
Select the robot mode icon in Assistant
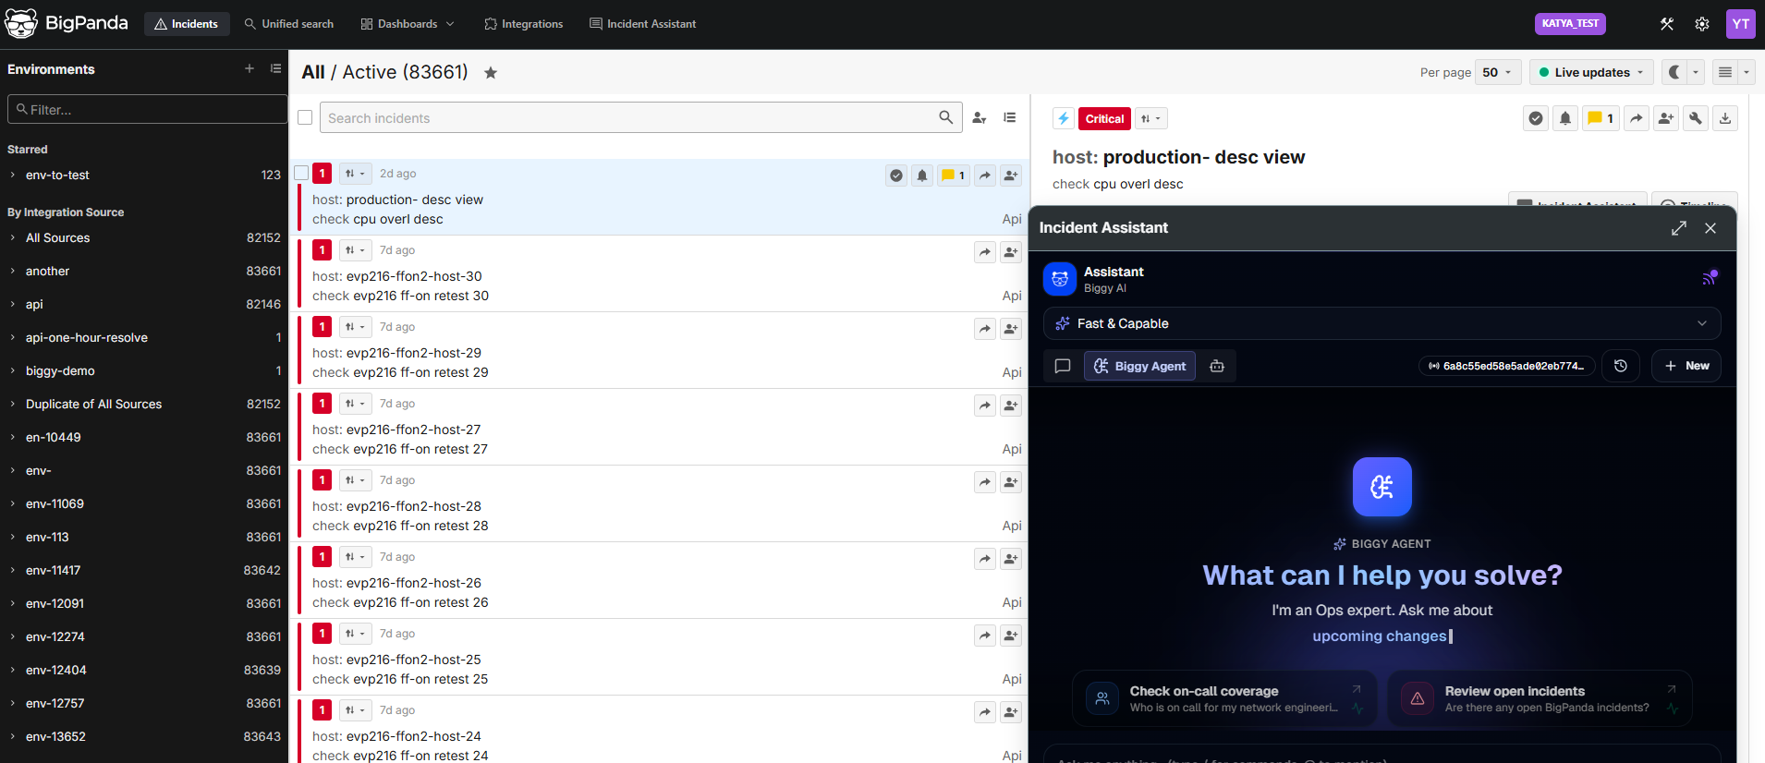[1217, 366]
